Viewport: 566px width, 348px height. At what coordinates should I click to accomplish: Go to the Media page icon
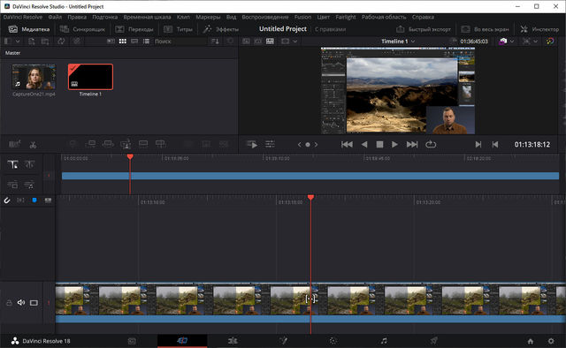pos(132,341)
